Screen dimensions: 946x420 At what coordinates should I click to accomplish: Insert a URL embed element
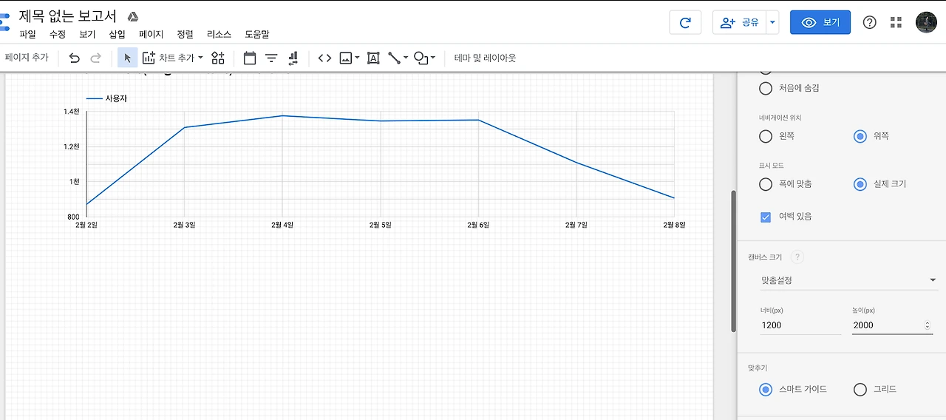324,58
